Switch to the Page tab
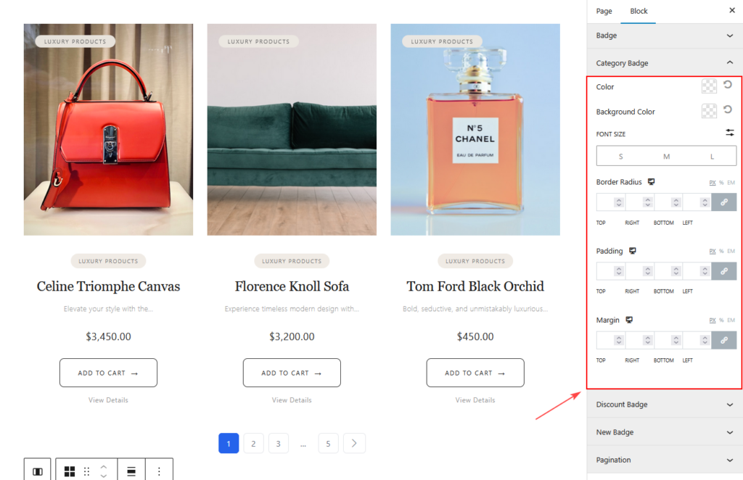 point(604,11)
